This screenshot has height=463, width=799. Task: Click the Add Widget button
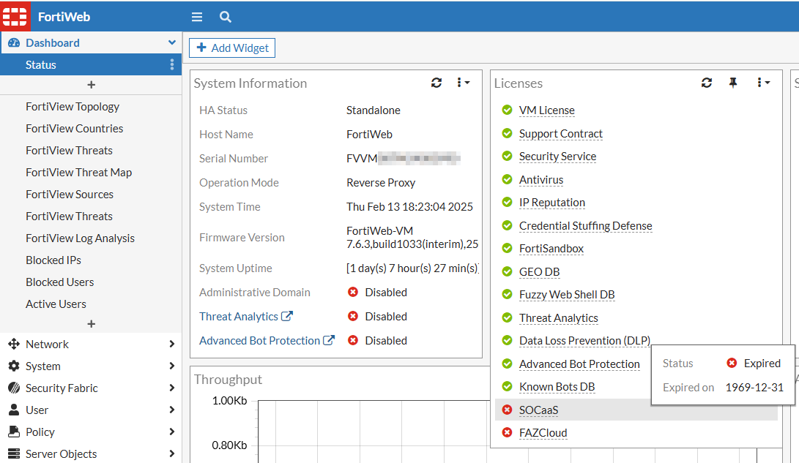point(232,48)
